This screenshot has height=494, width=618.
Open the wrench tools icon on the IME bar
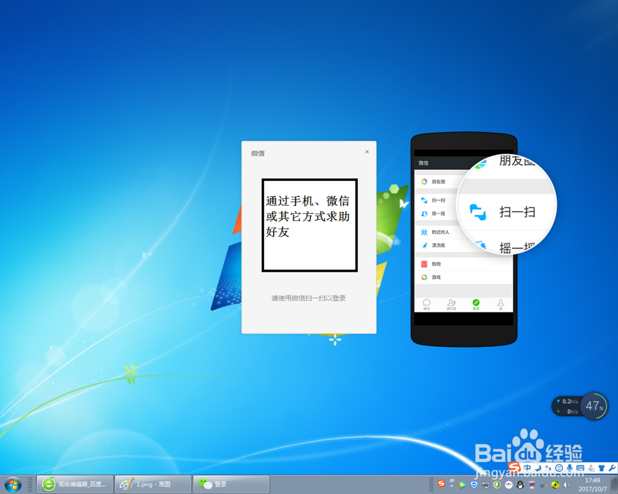click(612, 468)
